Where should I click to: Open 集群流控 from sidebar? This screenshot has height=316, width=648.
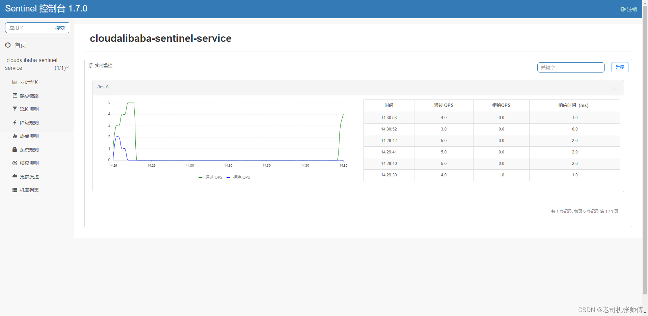pyautogui.click(x=29, y=177)
